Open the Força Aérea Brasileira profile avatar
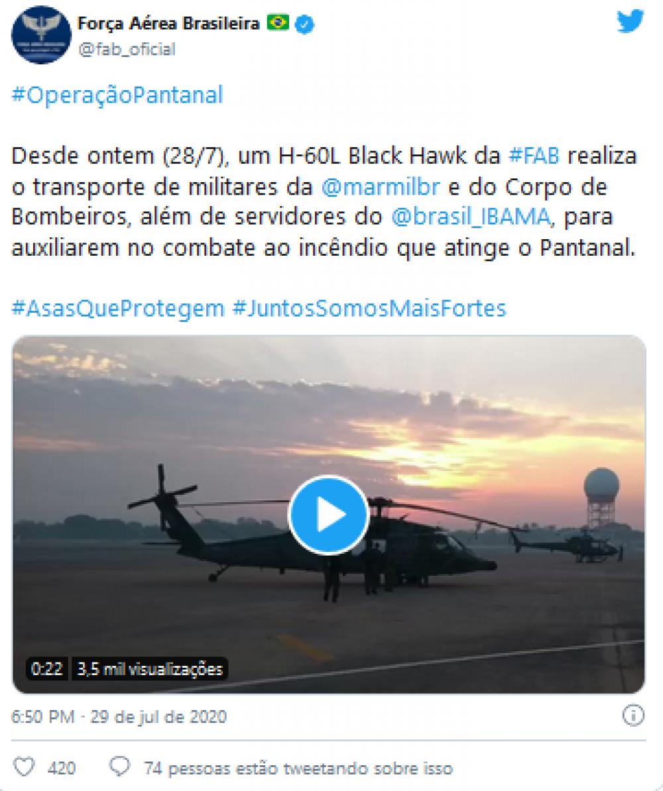The height and width of the screenshot is (791, 663). click(41, 35)
